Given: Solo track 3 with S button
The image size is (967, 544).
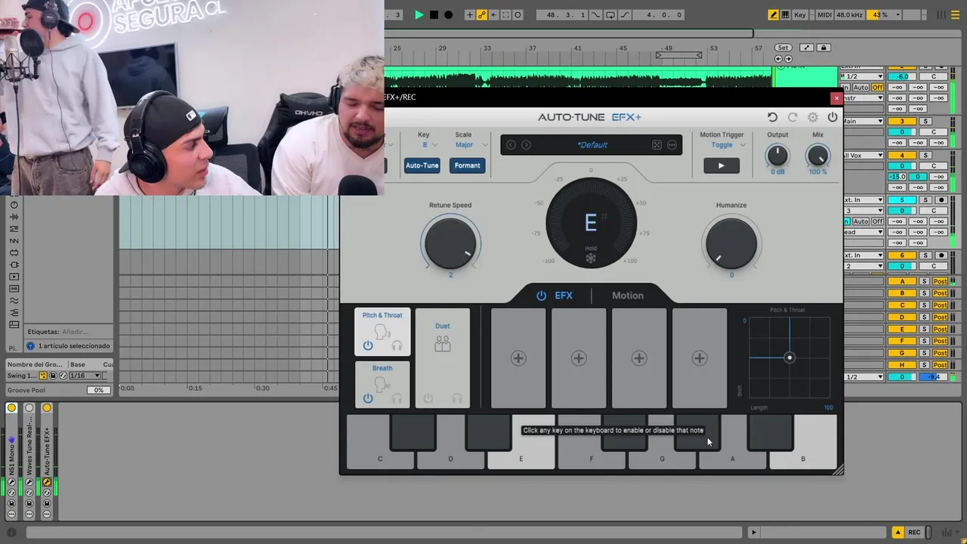Looking at the screenshot, I should coord(925,122).
